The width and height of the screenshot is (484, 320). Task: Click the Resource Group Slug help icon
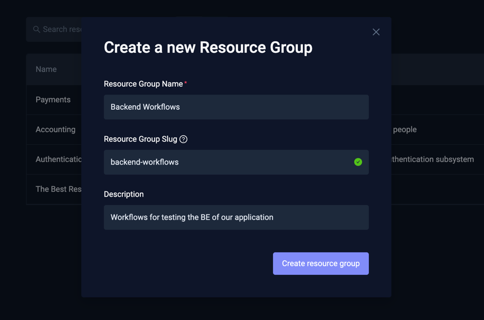tap(183, 139)
